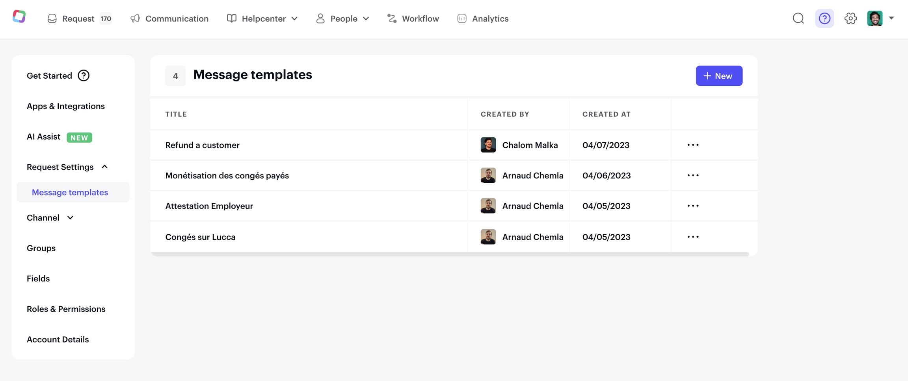Click the Get Started help circle icon
The width and height of the screenshot is (908, 381).
coord(84,75)
